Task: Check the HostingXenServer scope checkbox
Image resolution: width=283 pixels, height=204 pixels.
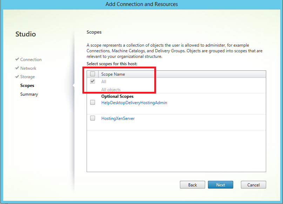Action: 93,118
